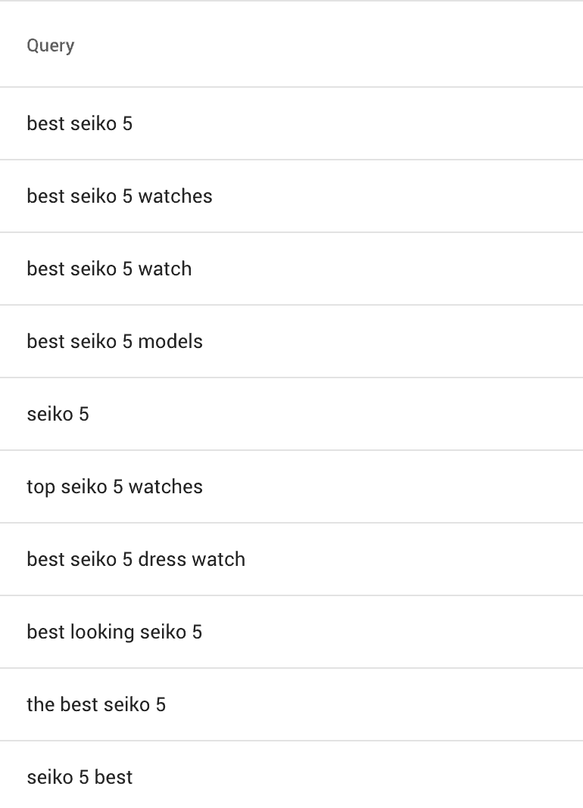
Task: Sort the table by Query column
Action: tap(51, 45)
